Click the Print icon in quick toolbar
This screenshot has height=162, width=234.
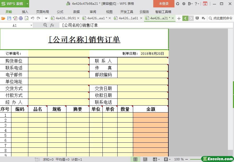[x=21, y=18]
